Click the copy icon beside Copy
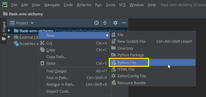206x97 pixels. [42, 50]
